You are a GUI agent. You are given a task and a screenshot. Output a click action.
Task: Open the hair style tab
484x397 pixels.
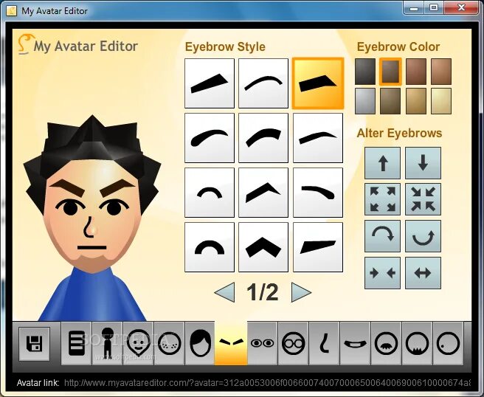click(200, 343)
